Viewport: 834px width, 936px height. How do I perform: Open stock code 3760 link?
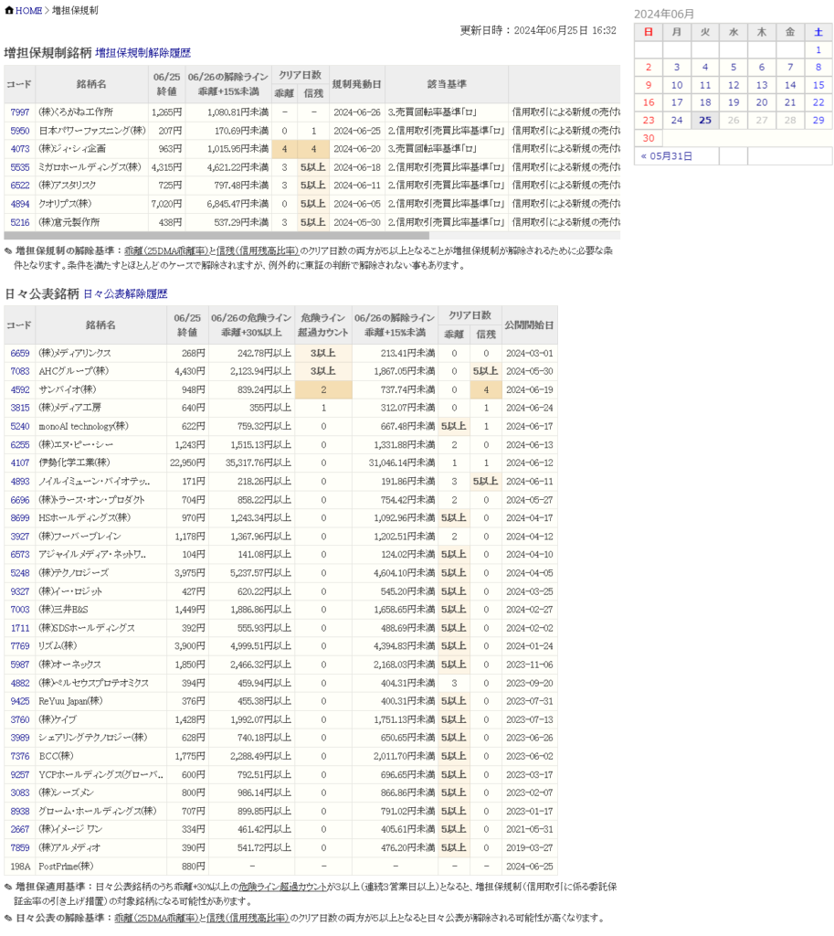[x=20, y=719]
